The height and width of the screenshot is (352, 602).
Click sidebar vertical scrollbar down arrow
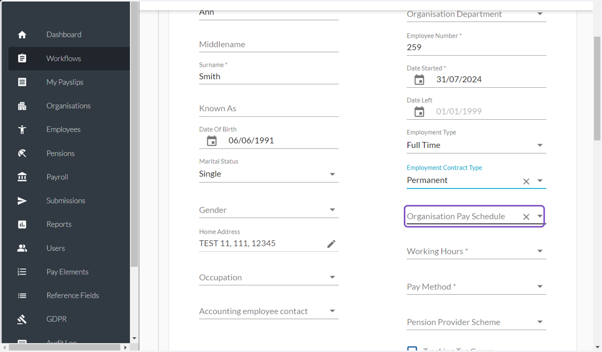coord(134,338)
